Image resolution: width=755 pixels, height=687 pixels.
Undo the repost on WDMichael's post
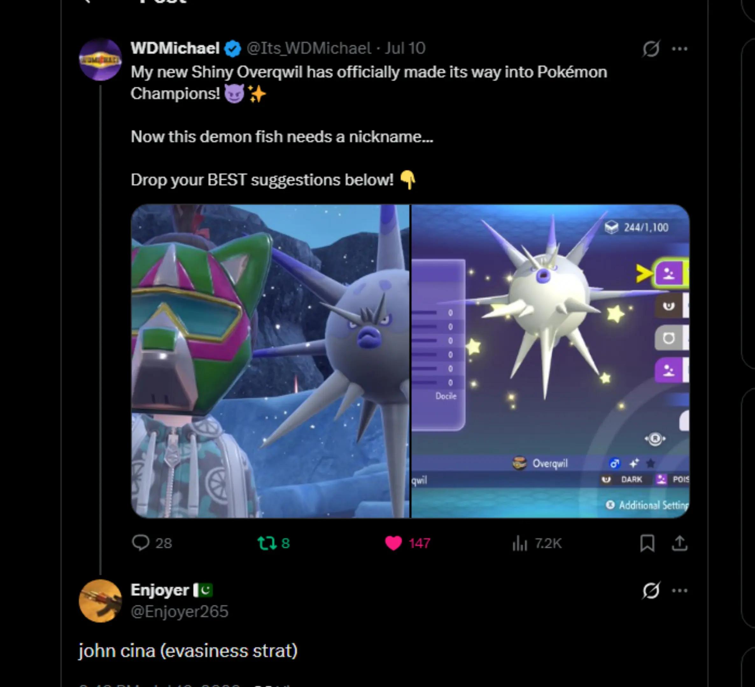coord(267,543)
